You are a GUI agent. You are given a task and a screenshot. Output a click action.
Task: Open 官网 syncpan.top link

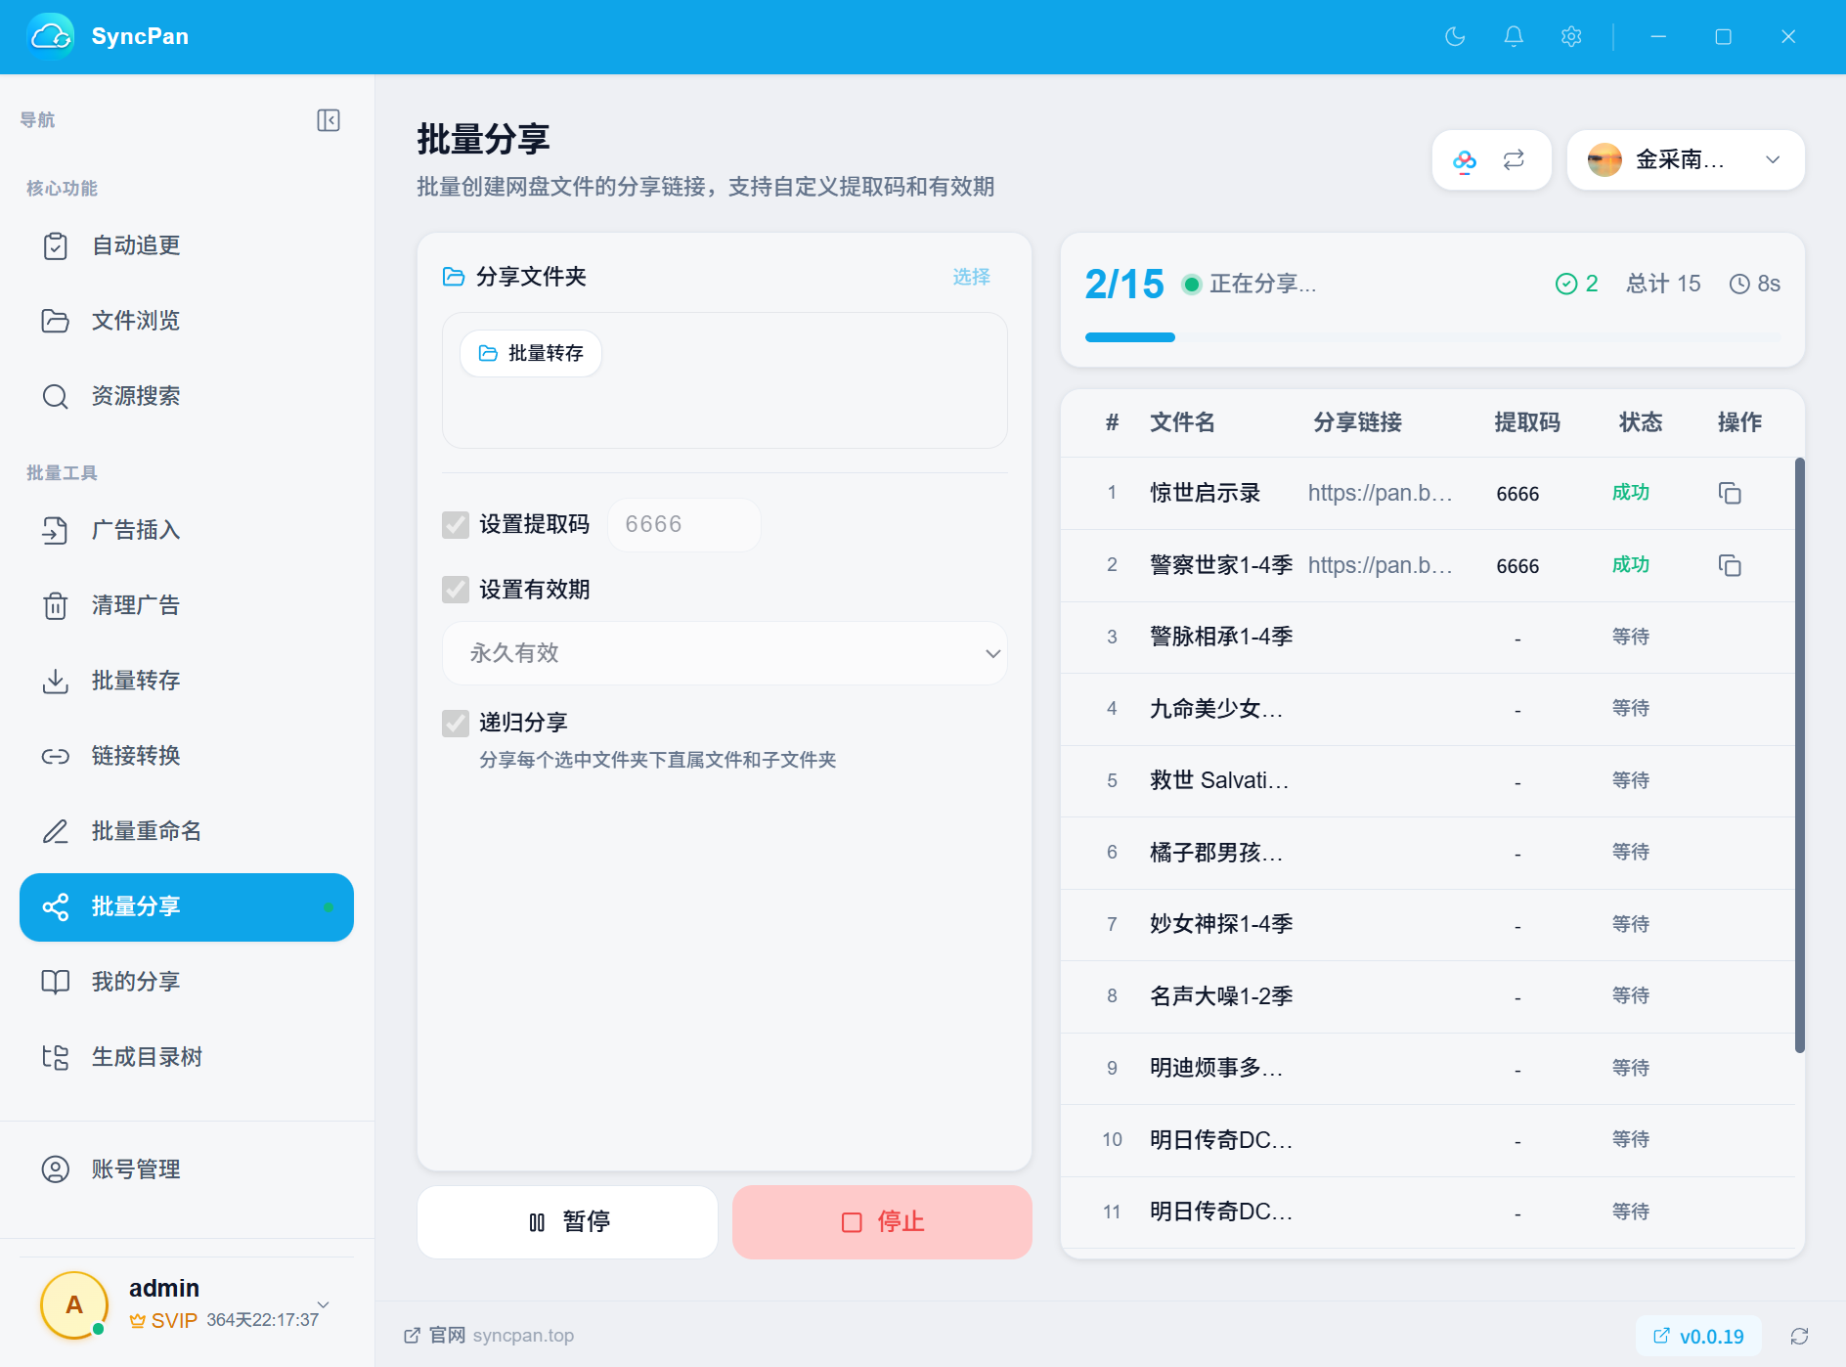click(x=489, y=1336)
